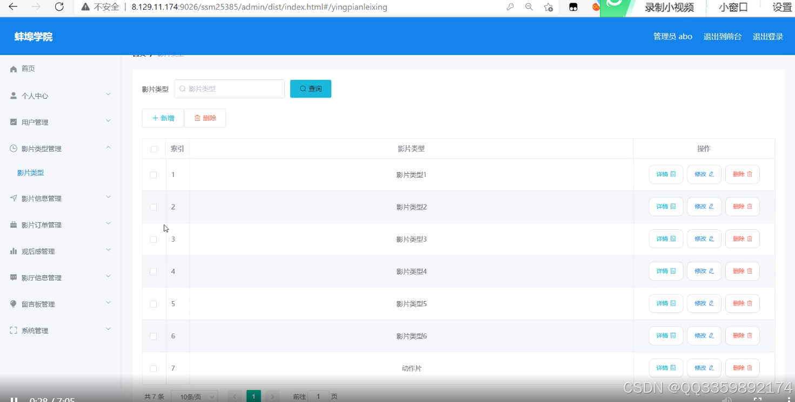Click the fullscreen icon on video player
This screenshot has height=402, width=795.
click(x=758, y=400)
